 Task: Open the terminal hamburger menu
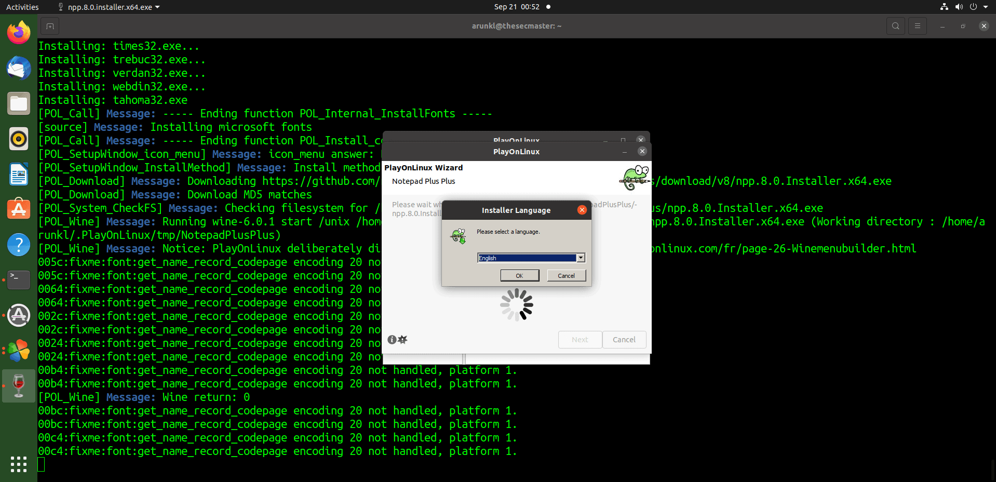point(917,26)
